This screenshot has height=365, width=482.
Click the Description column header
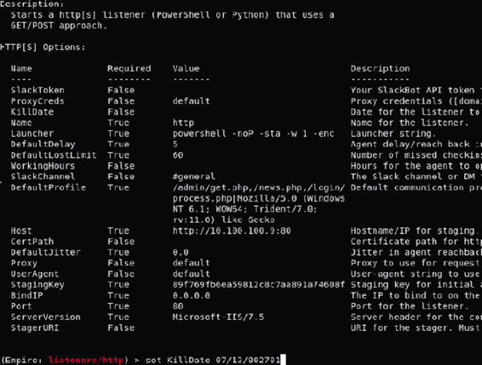click(381, 69)
